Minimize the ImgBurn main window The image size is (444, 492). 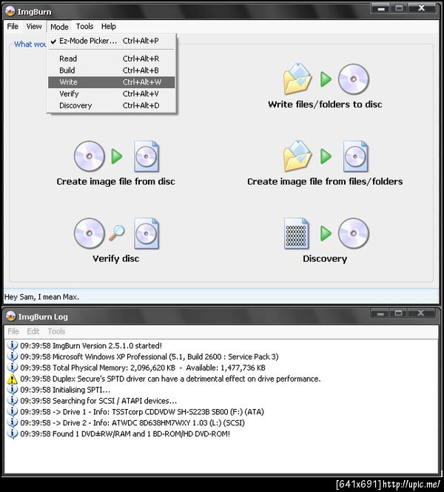tap(380, 8)
